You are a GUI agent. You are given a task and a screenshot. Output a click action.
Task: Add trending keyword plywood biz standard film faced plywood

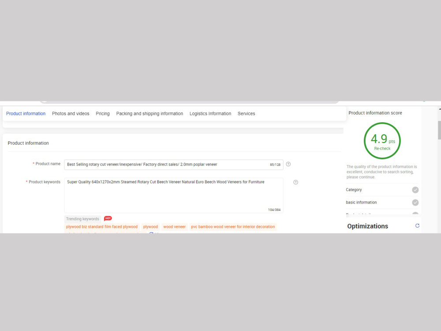(x=102, y=226)
